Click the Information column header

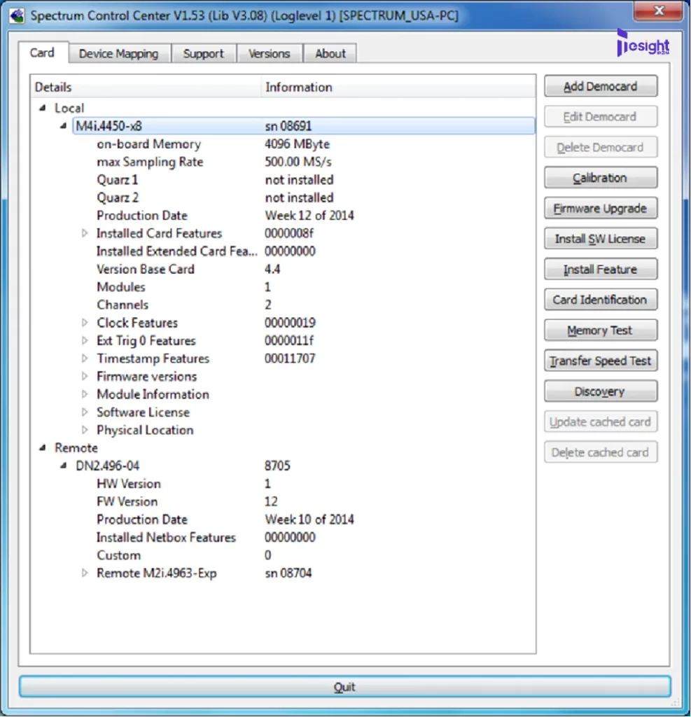point(398,87)
